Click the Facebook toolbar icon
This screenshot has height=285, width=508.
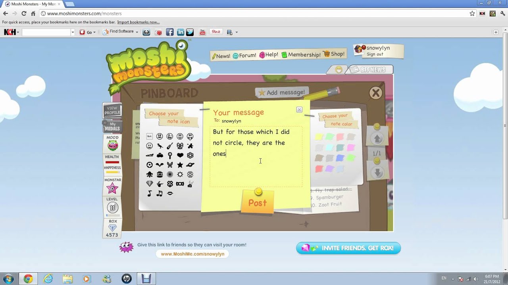point(169,32)
